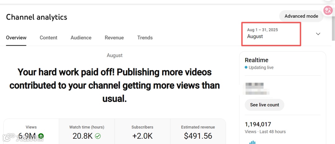Open the Audience tab
Viewport: 335px width, 144px height.
[x=81, y=38]
